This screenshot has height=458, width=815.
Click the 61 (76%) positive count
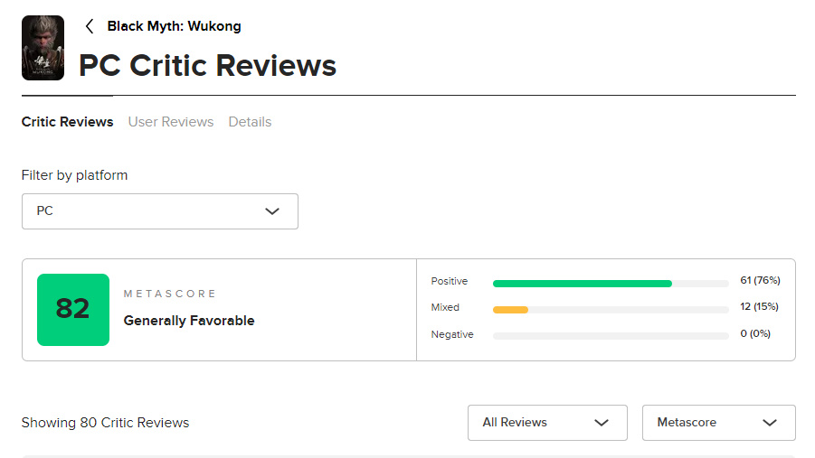[761, 280]
